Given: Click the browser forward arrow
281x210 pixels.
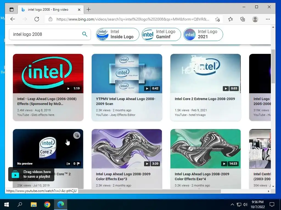Looking at the screenshot, I should [25, 19].
